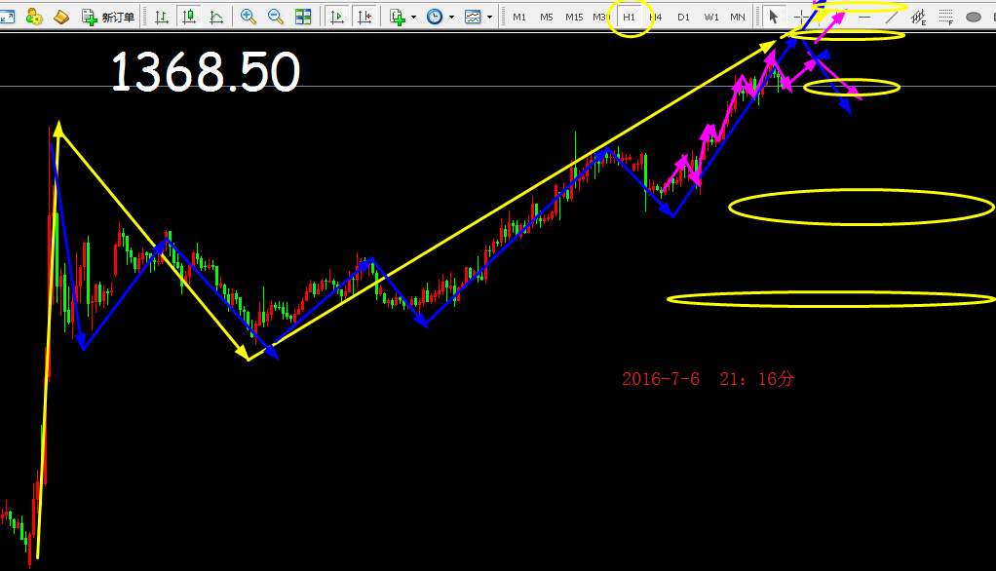Viewport: 996px width, 571px height.
Task: Select the D1 timeframe
Action: [x=683, y=18]
